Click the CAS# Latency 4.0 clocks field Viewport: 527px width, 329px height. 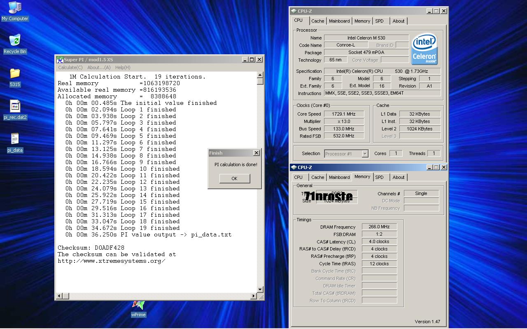click(379, 241)
